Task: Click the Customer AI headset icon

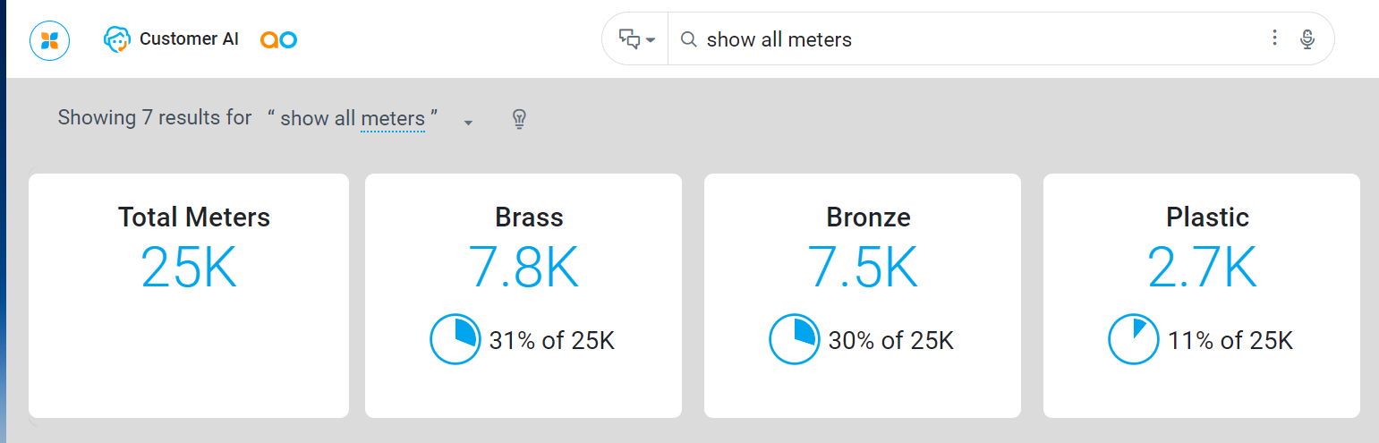Action: pos(117,40)
